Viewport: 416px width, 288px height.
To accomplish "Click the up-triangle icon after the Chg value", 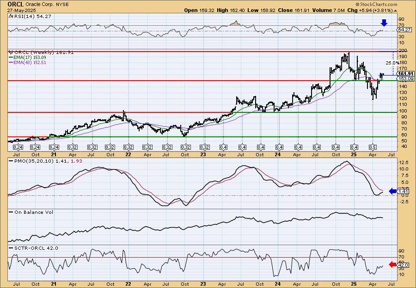I will (x=395, y=11).
